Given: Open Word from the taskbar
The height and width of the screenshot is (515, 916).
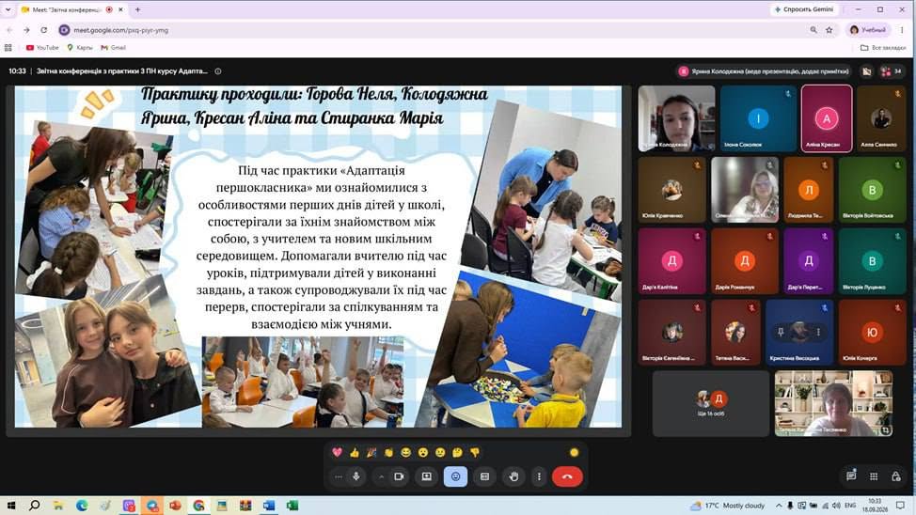Looking at the screenshot, I should pos(269,505).
